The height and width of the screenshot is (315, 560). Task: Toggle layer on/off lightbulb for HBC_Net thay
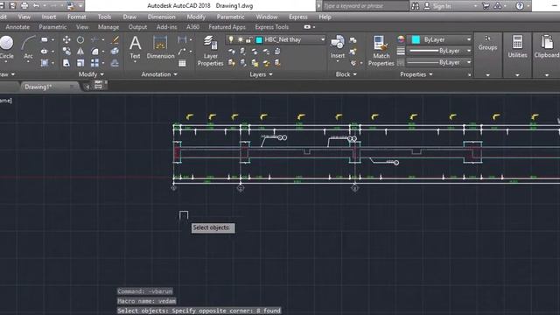coord(231,39)
